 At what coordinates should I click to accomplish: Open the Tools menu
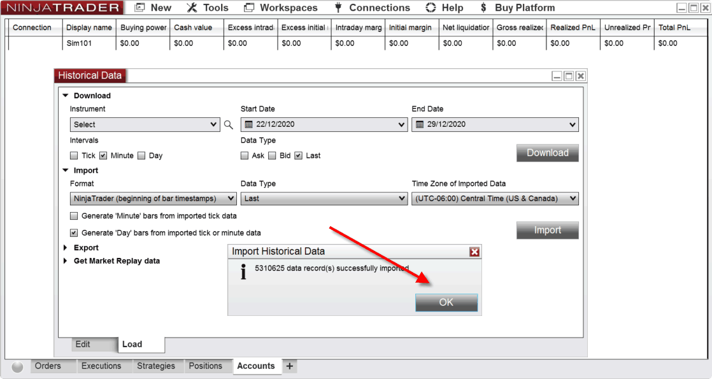point(207,8)
